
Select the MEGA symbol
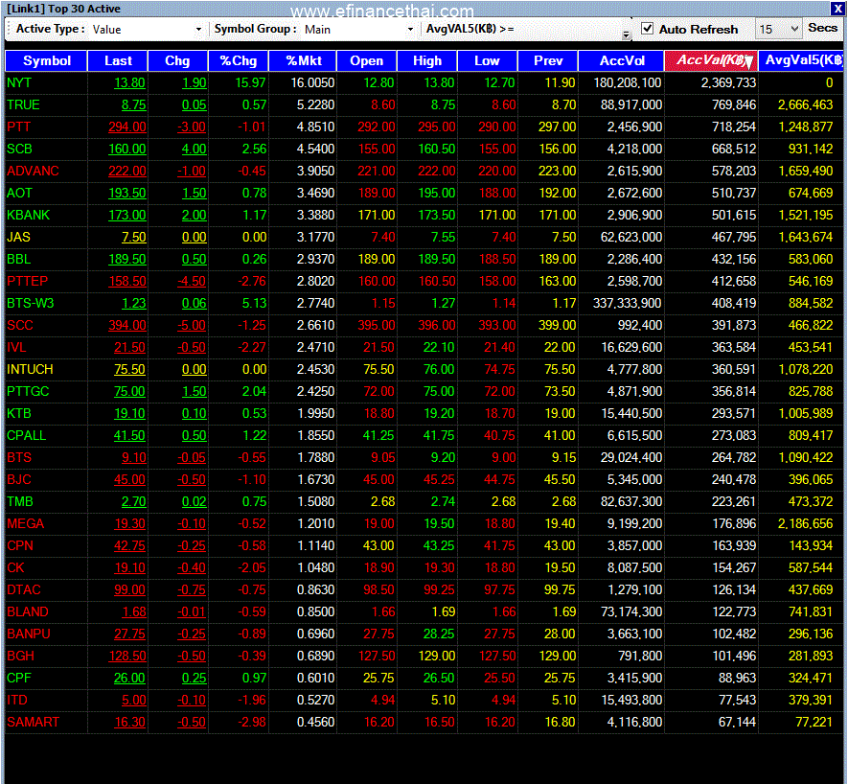[26, 523]
